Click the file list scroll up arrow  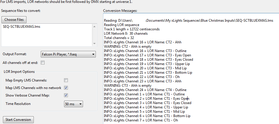(x=94, y=27)
